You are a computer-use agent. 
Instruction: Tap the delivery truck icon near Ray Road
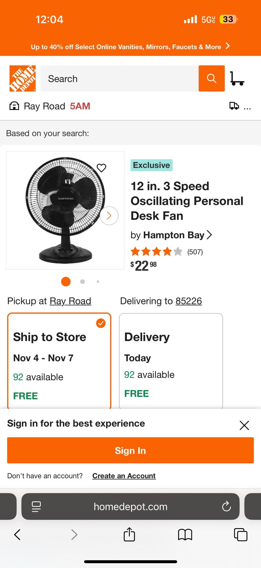(234, 106)
